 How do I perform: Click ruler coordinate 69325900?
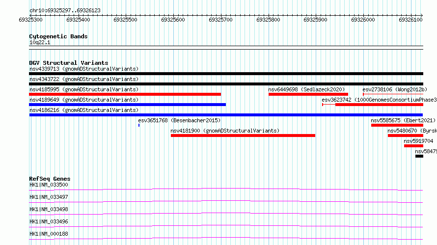coord(316,20)
